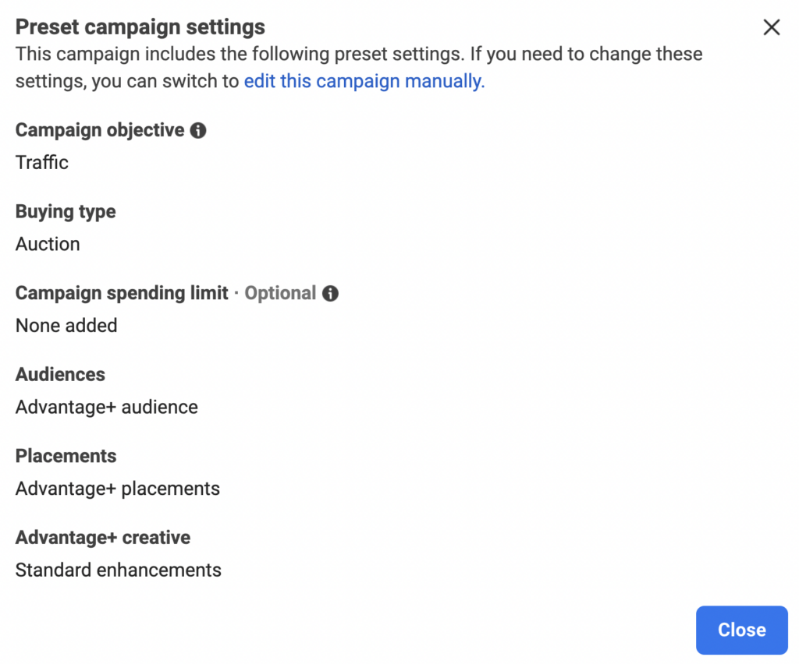Image resolution: width=799 pixels, height=664 pixels.
Task: Click the dismiss cross in the corner
Action: (772, 27)
